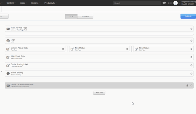Open gear settings for Logo module
This screenshot has height=114, width=196.
click(x=191, y=41)
